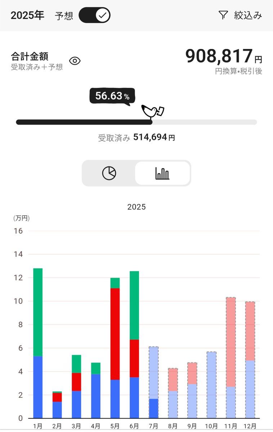Select the April blue bar segment

tap(95, 396)
